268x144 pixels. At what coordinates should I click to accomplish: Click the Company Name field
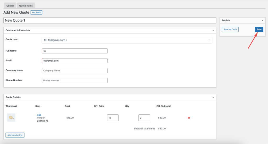pyautogui.click(x=75, y=70)
